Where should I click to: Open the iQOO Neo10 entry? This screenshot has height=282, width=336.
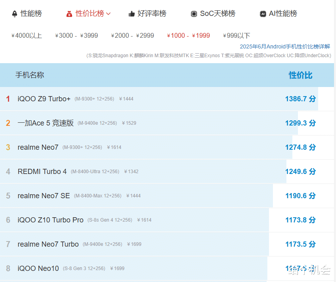click(x=38, y=268)
